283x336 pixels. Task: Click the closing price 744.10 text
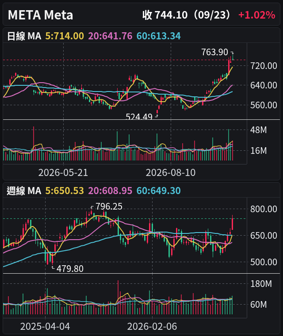tap(171, 15)
